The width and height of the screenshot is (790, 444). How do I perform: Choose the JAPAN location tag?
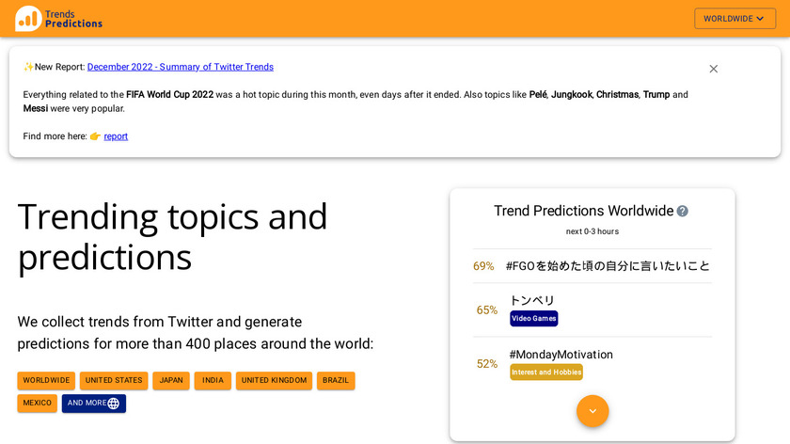[x=171, y=380]
